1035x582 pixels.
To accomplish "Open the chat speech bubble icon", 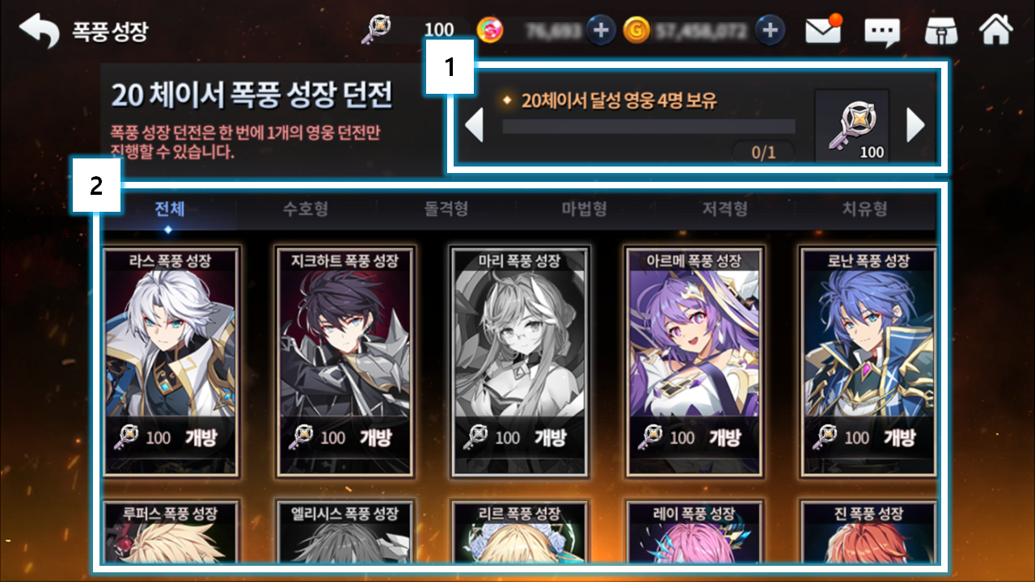I will (882, 32).
